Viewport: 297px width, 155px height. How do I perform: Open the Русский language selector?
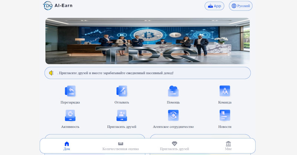pyautogui.click(x=241, y=6)
